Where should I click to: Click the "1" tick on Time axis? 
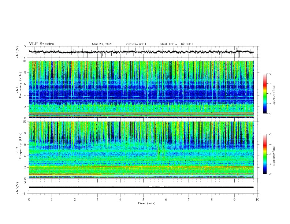[52, 199]
